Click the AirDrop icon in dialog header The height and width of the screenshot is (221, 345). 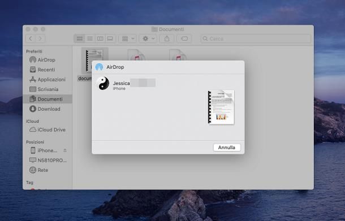pyautogui.click(x=99, y=67)
